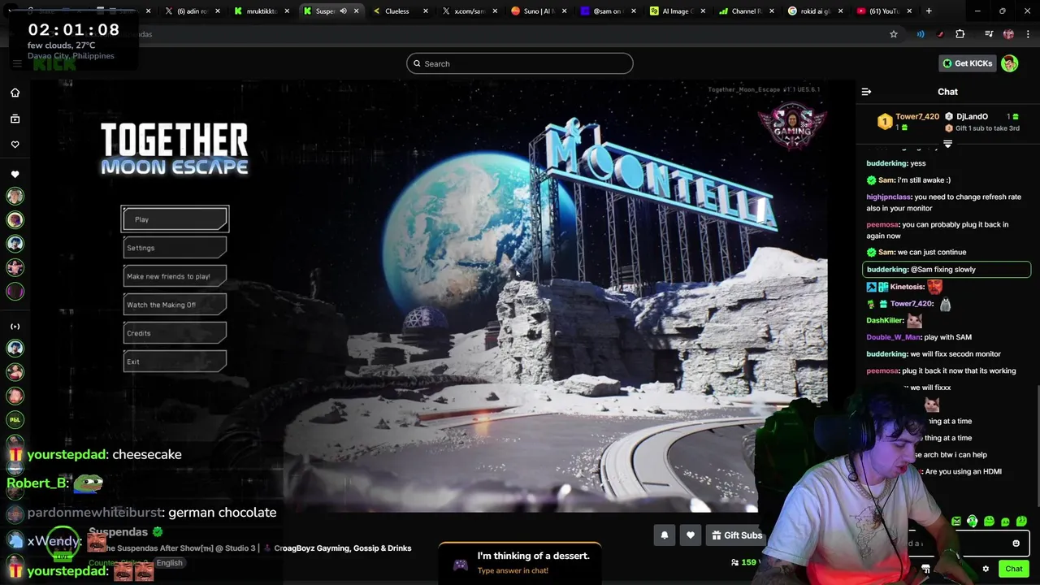The width and height of the screenshot is (1040, 585).
Task: Click the last green emote above chat input
Action: [1021, 522]
